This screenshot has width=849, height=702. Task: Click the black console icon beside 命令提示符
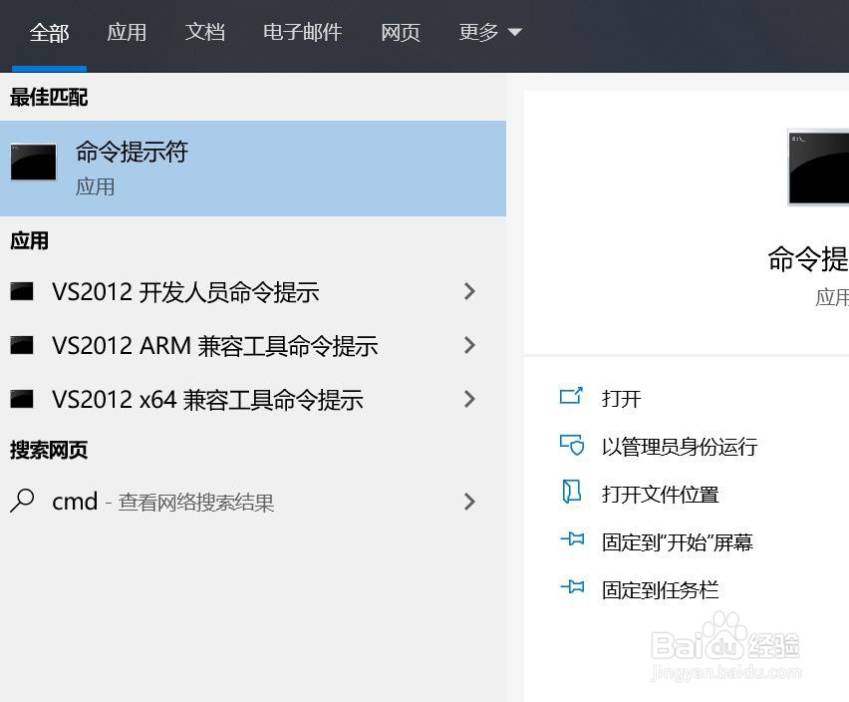[33, 162]
